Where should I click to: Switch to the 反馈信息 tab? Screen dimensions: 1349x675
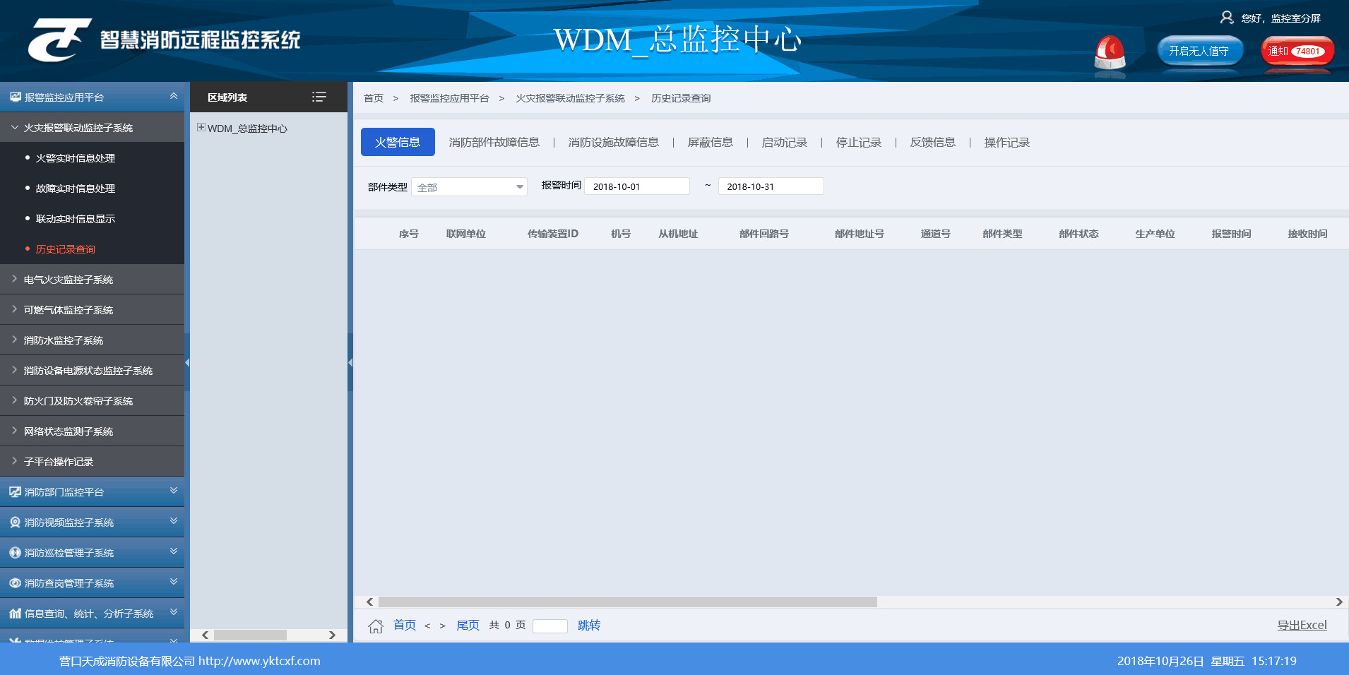click(933, 143)
